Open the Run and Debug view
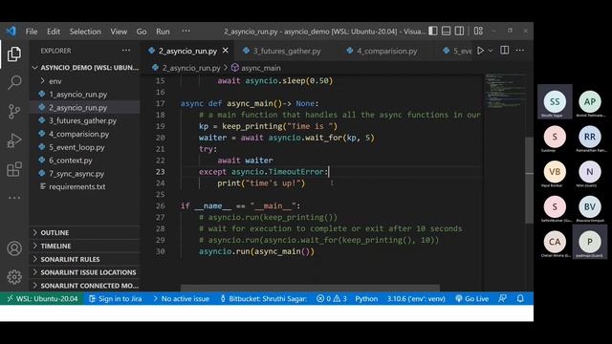The width and height of the screenshot is (612, 344). click(x=14, y=140)
